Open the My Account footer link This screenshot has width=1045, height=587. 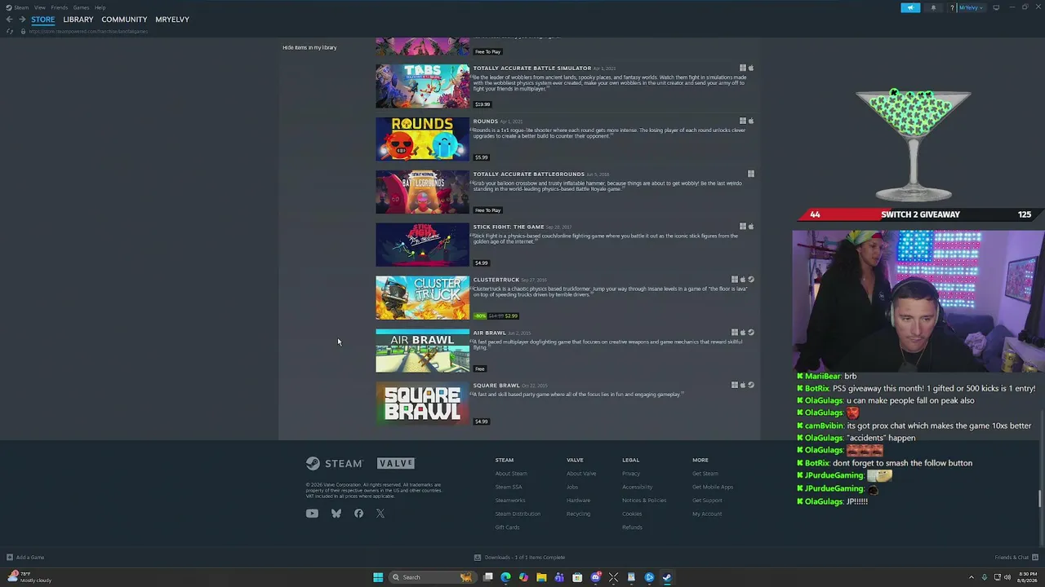click(707, 514)
